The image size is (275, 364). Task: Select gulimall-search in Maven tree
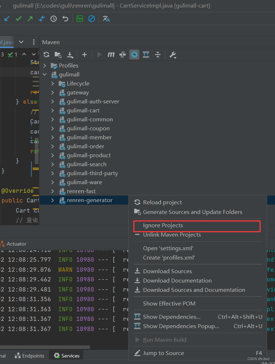(87, 164)
